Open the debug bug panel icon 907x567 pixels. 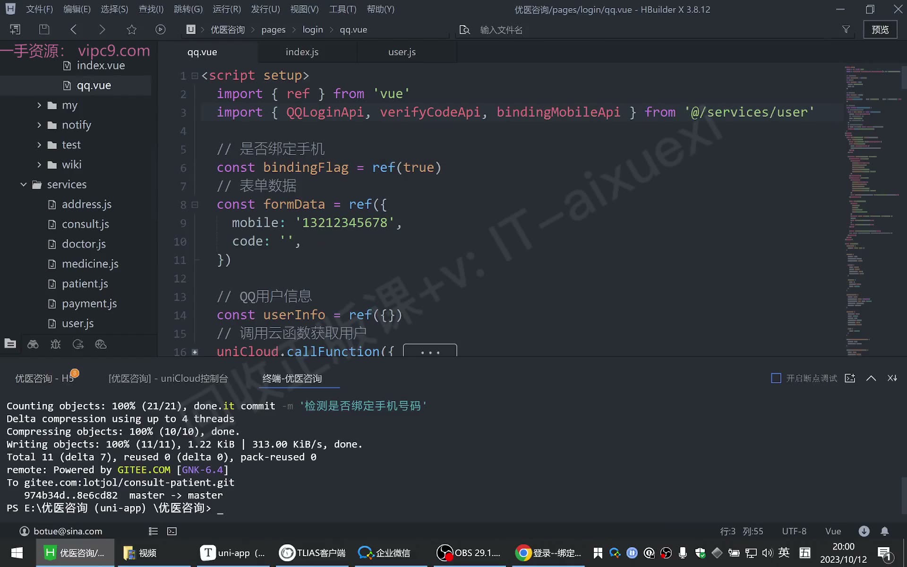coord(55,344)
